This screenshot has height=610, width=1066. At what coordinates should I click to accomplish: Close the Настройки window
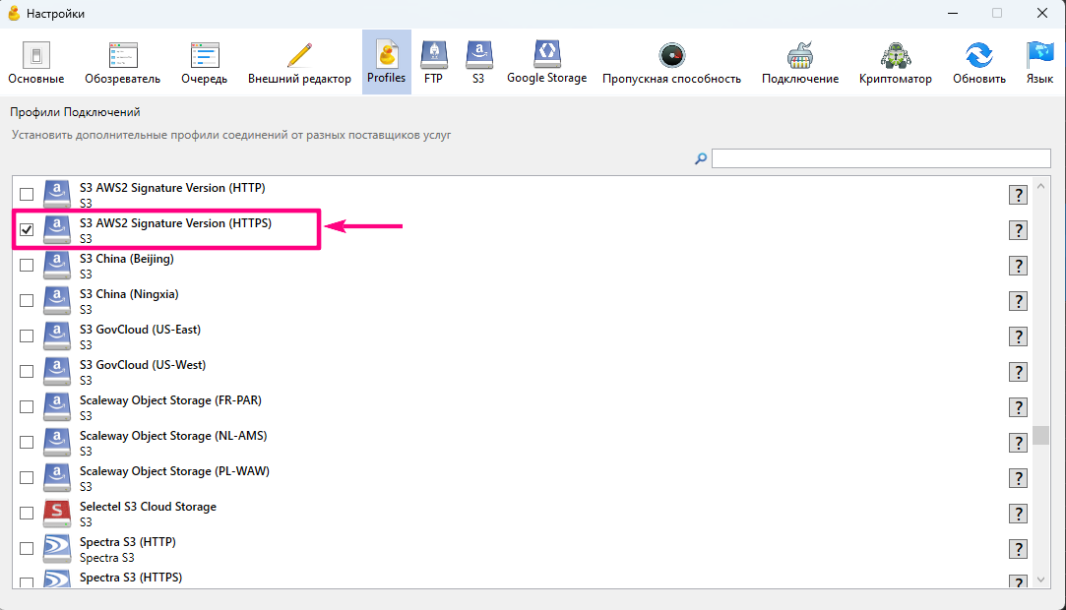(1041, 13)
